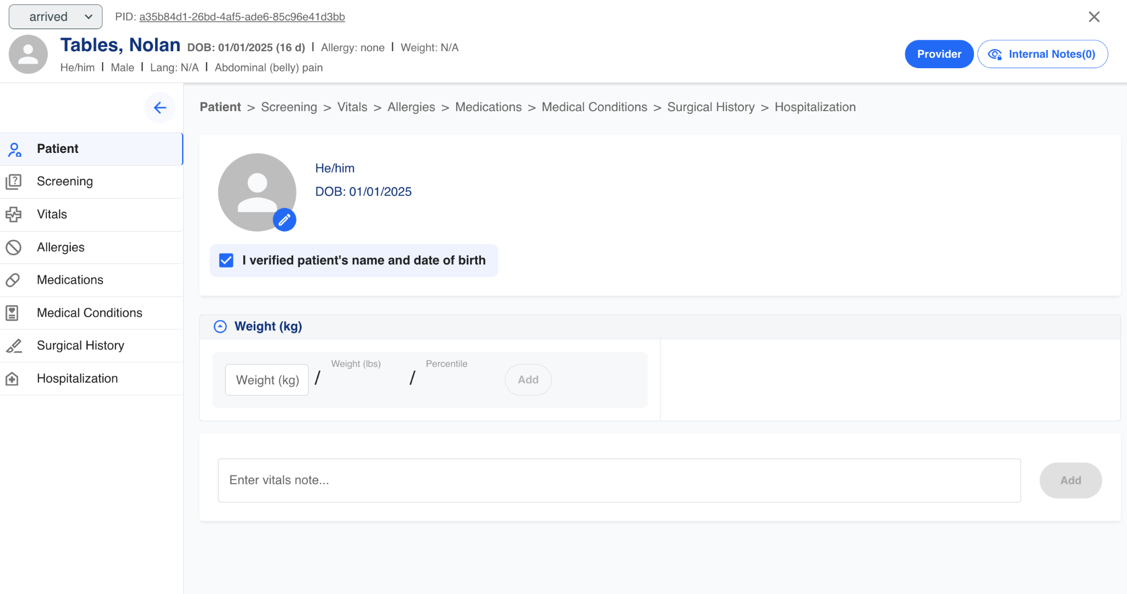
Task: Click the Medications pill sidebar icon
Action: coord(13,280)
